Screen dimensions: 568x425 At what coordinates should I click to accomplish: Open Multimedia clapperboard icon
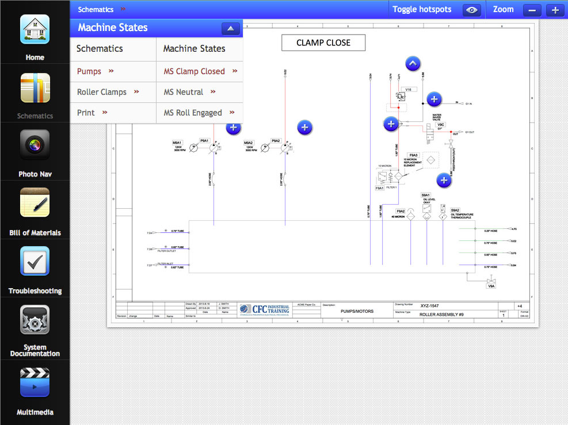point(35,382)
